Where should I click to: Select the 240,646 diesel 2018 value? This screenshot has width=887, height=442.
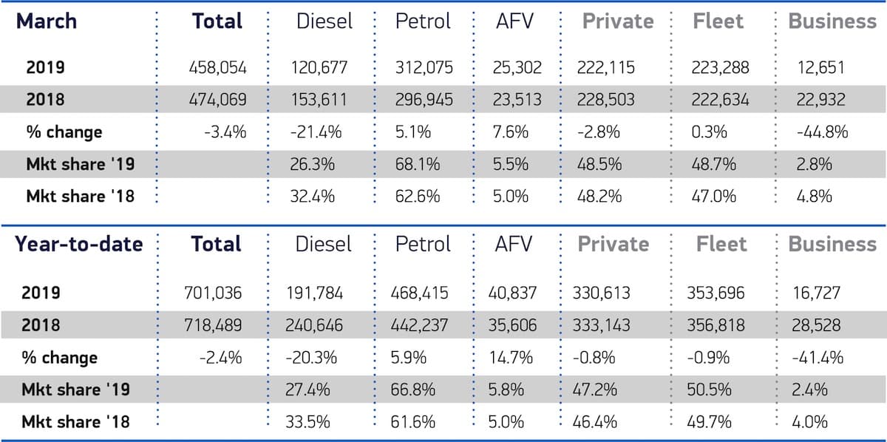tap(315, 325)
